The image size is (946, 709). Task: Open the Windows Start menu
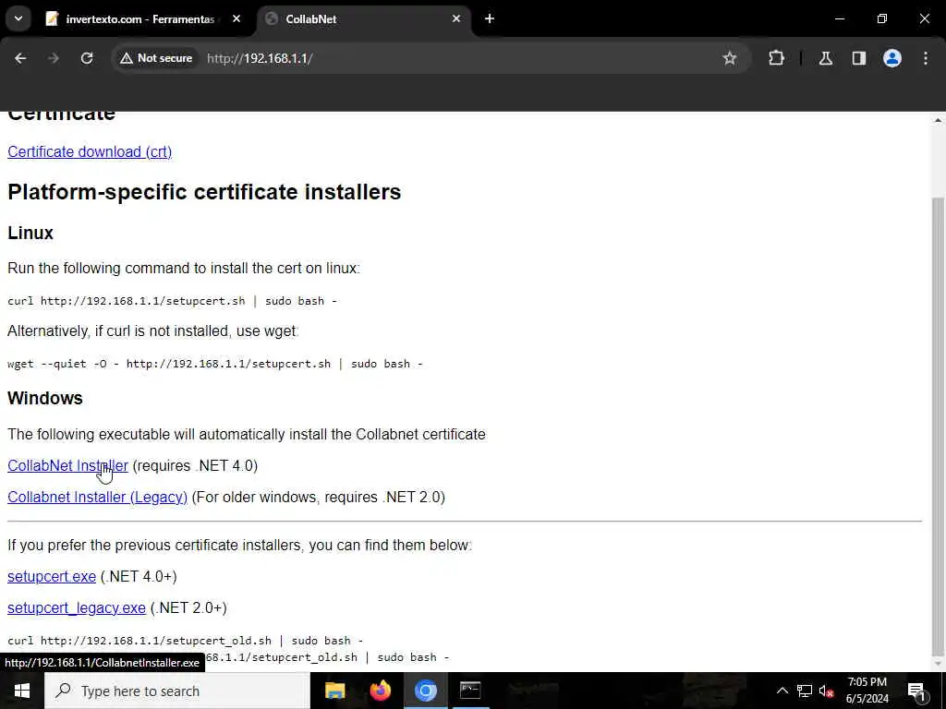(22, 691)
